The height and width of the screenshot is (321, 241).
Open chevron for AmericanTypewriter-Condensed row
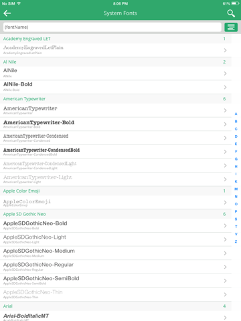pos(225,138)
